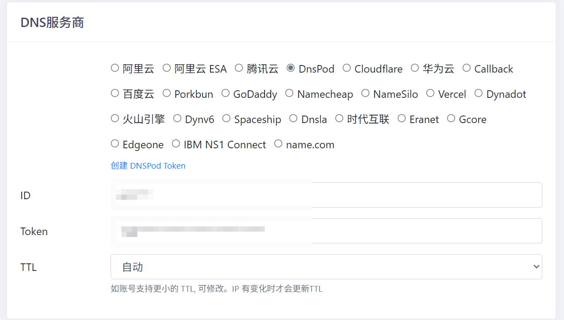Pick Cloudflare as the DNS provider
564x320 pixels.
[347, 68]
